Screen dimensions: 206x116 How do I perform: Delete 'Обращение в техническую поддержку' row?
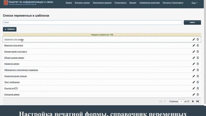(x=198, y=70)
